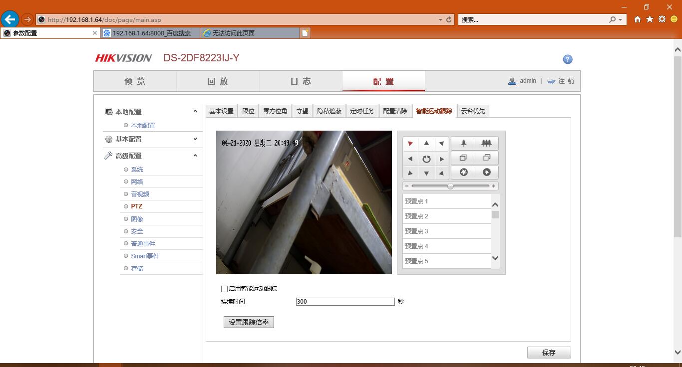The width and height of the screenshot is (682, 367).
Task: Pan camera left with PTZ arrow
Action: click(x=410, y=159)
